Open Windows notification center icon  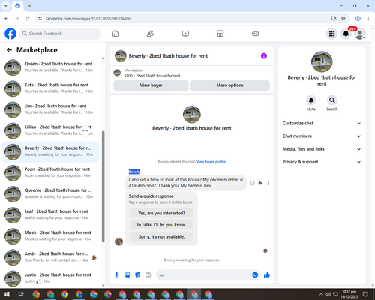(x=365, y=294)
